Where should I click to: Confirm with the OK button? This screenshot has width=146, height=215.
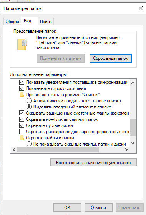point(67,207)
